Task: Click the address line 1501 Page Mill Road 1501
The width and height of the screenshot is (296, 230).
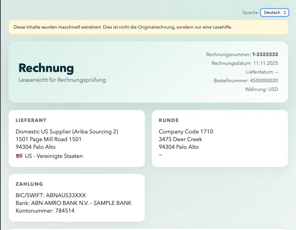Action: point(49,139)
